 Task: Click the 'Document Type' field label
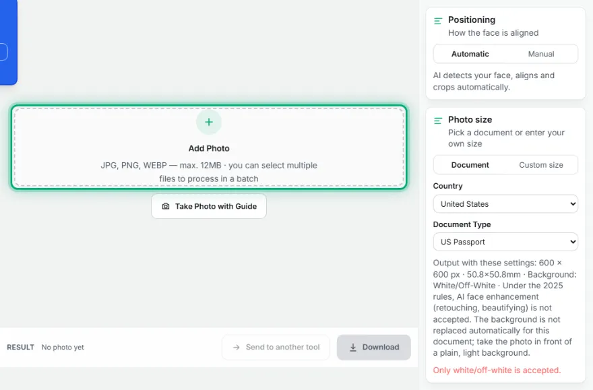coord(462,224)
